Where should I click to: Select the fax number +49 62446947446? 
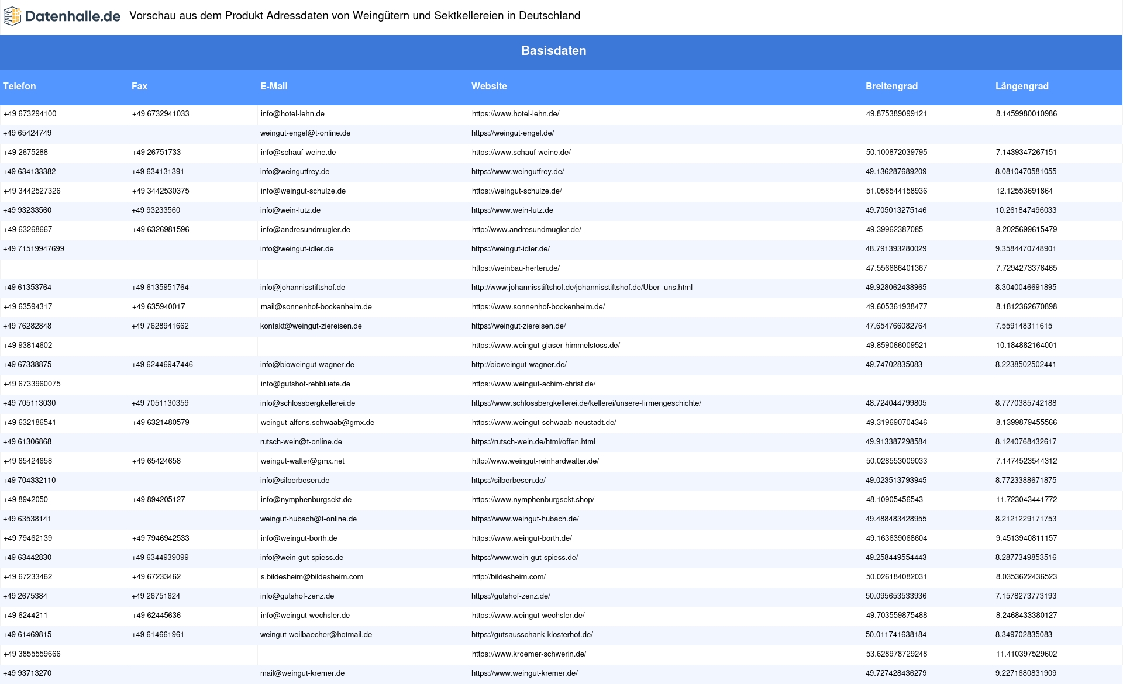pyautogui.click(x=162, y=365)
